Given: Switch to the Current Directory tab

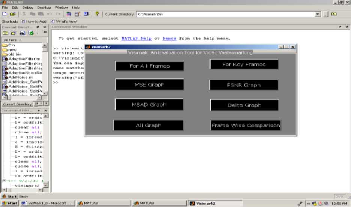Looking at the screenshot, I should (17, 104).
